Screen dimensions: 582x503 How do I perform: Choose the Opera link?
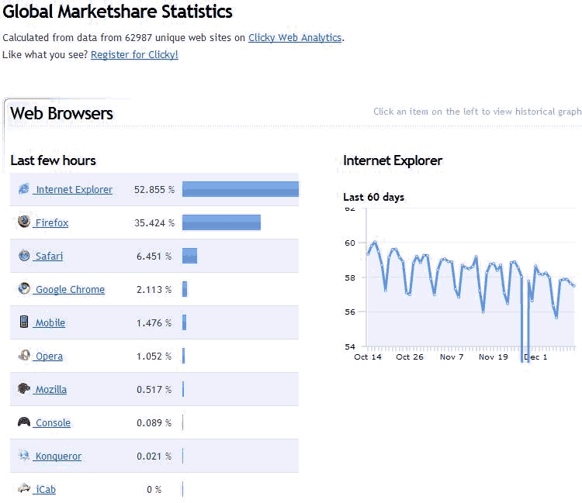click(x=48, y=357)
